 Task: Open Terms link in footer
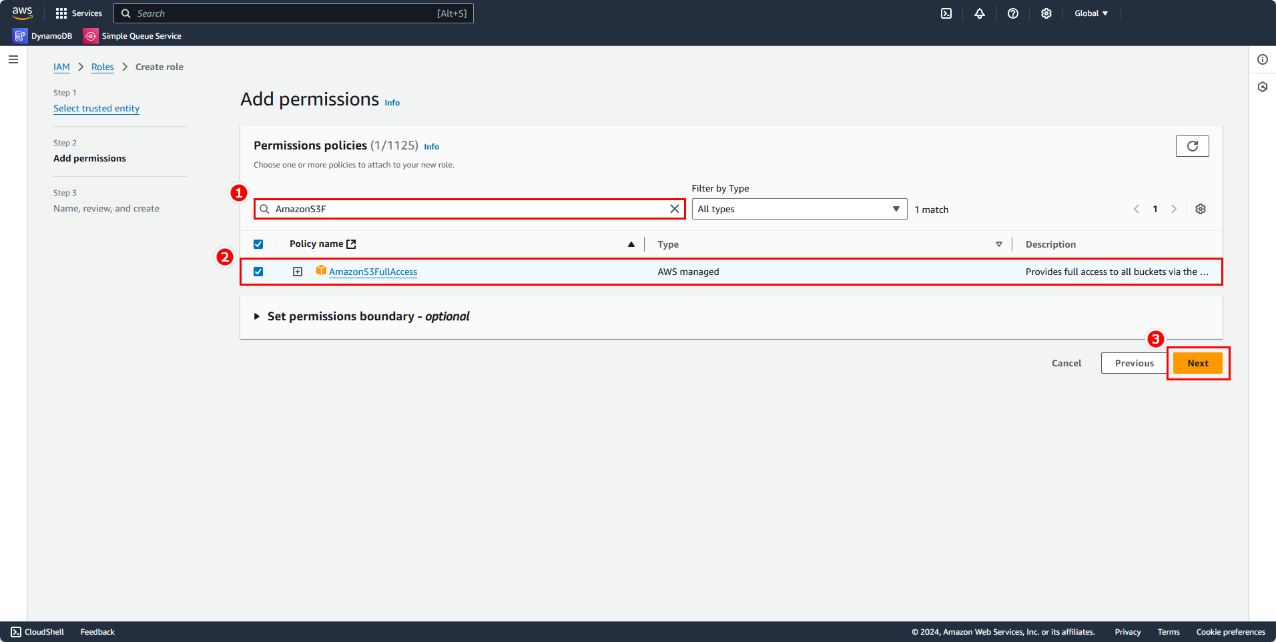click(1169, 632)
